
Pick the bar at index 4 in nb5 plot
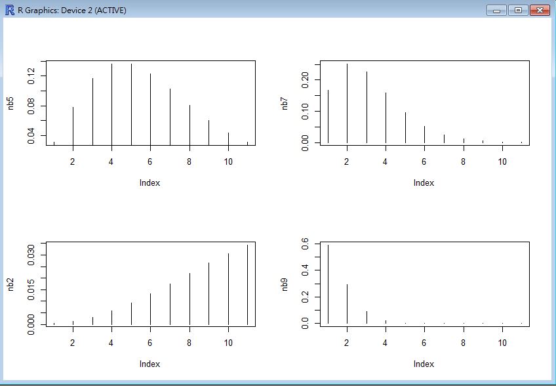[x=111, y=103]
